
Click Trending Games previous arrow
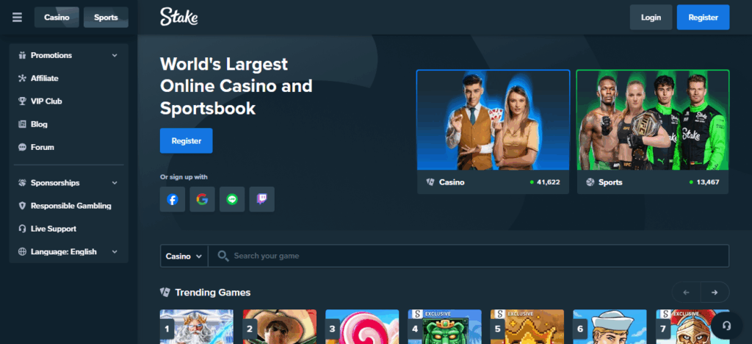pos(687,293)
